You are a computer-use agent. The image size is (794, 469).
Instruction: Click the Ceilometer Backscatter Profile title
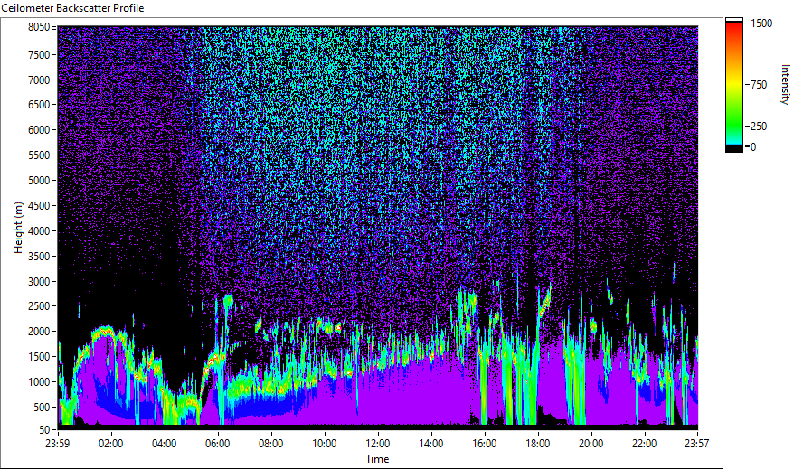pos(72,8)
